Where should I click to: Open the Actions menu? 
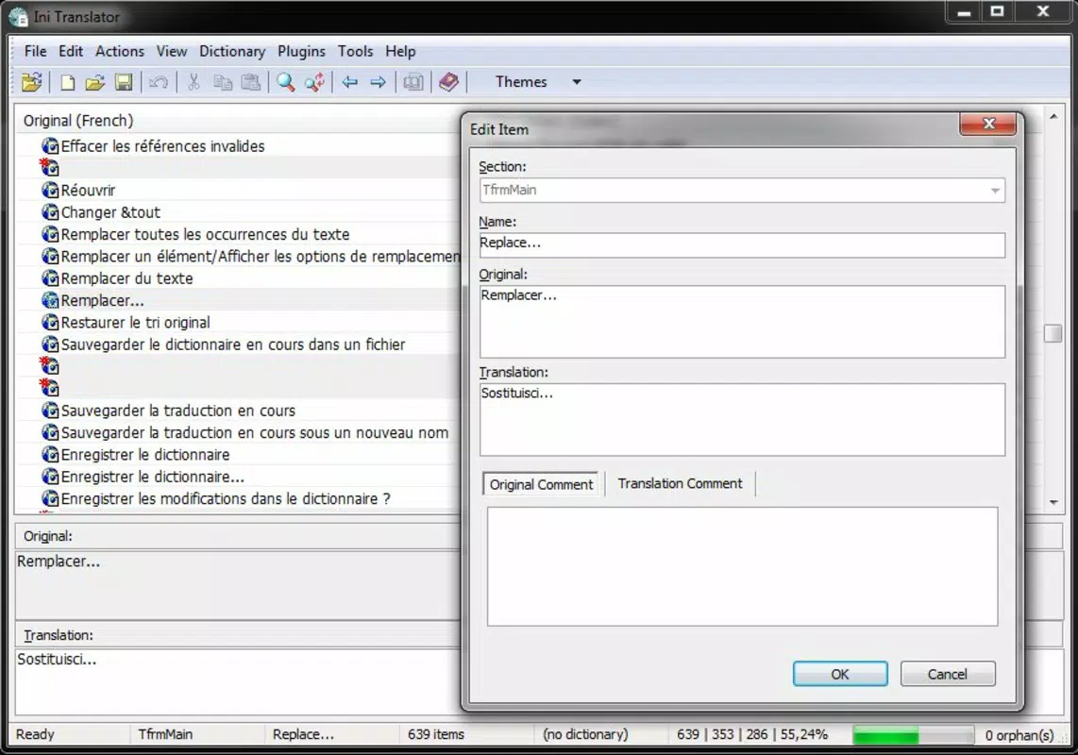click(x=120, y=51)
